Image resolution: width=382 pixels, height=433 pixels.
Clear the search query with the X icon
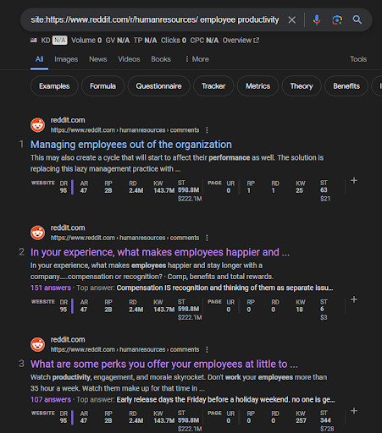pos(292,20)
